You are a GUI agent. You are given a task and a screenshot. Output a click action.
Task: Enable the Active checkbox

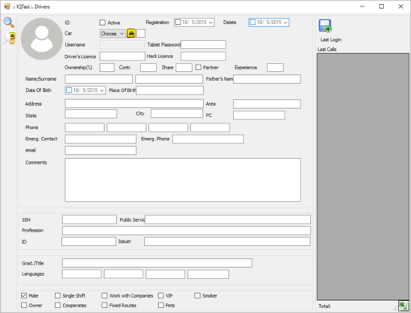click(102, 23)
